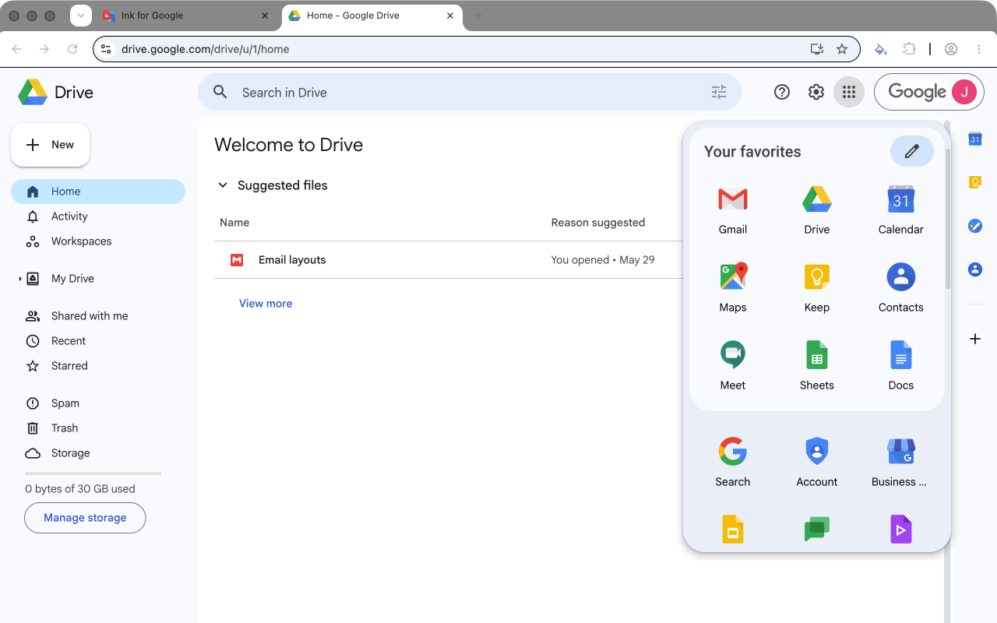The height and width of the screenshot is (623, 997).
Task: Click the View more link
Action: click(x=266, y=304)
